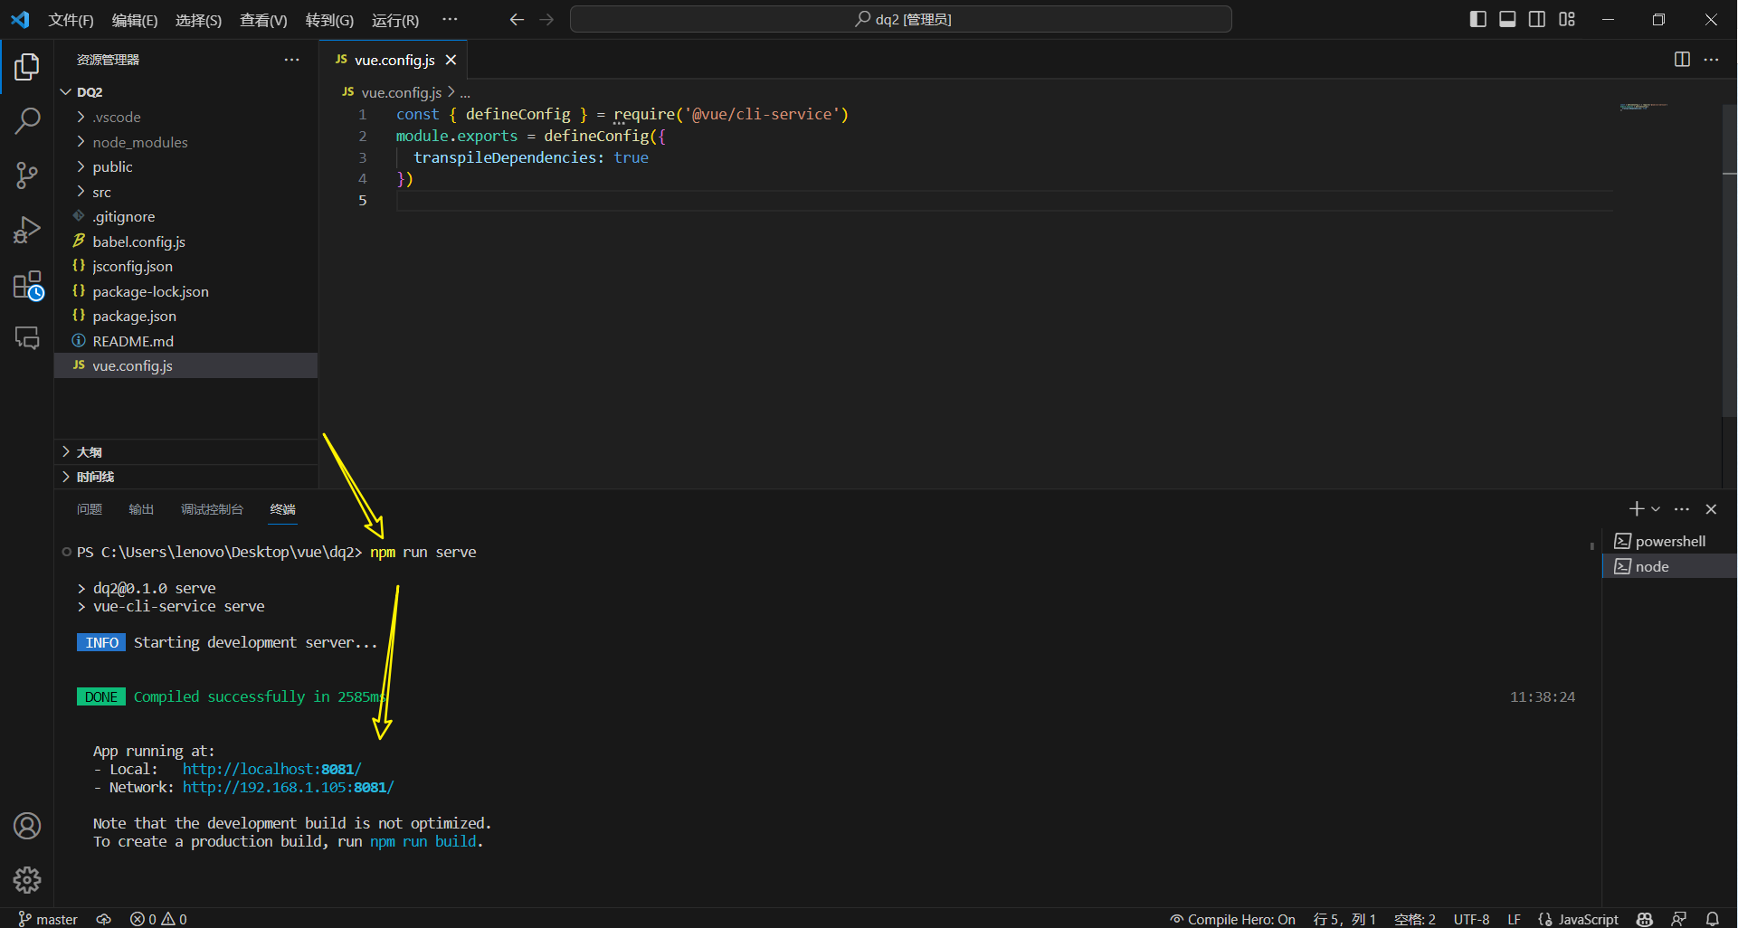Screen dimensions: 1738x928
Task: Open notifications bell in status bar
Action: 1713,919
